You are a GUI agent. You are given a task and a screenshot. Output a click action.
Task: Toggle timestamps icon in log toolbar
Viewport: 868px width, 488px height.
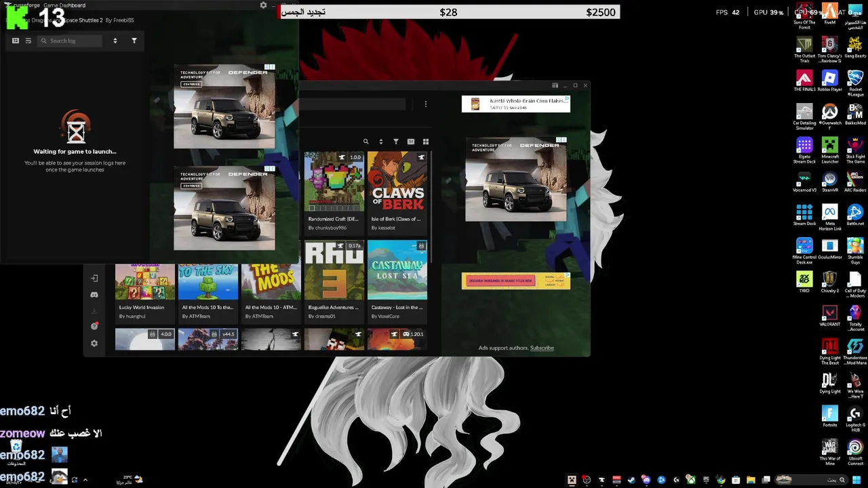click(16, 41)
